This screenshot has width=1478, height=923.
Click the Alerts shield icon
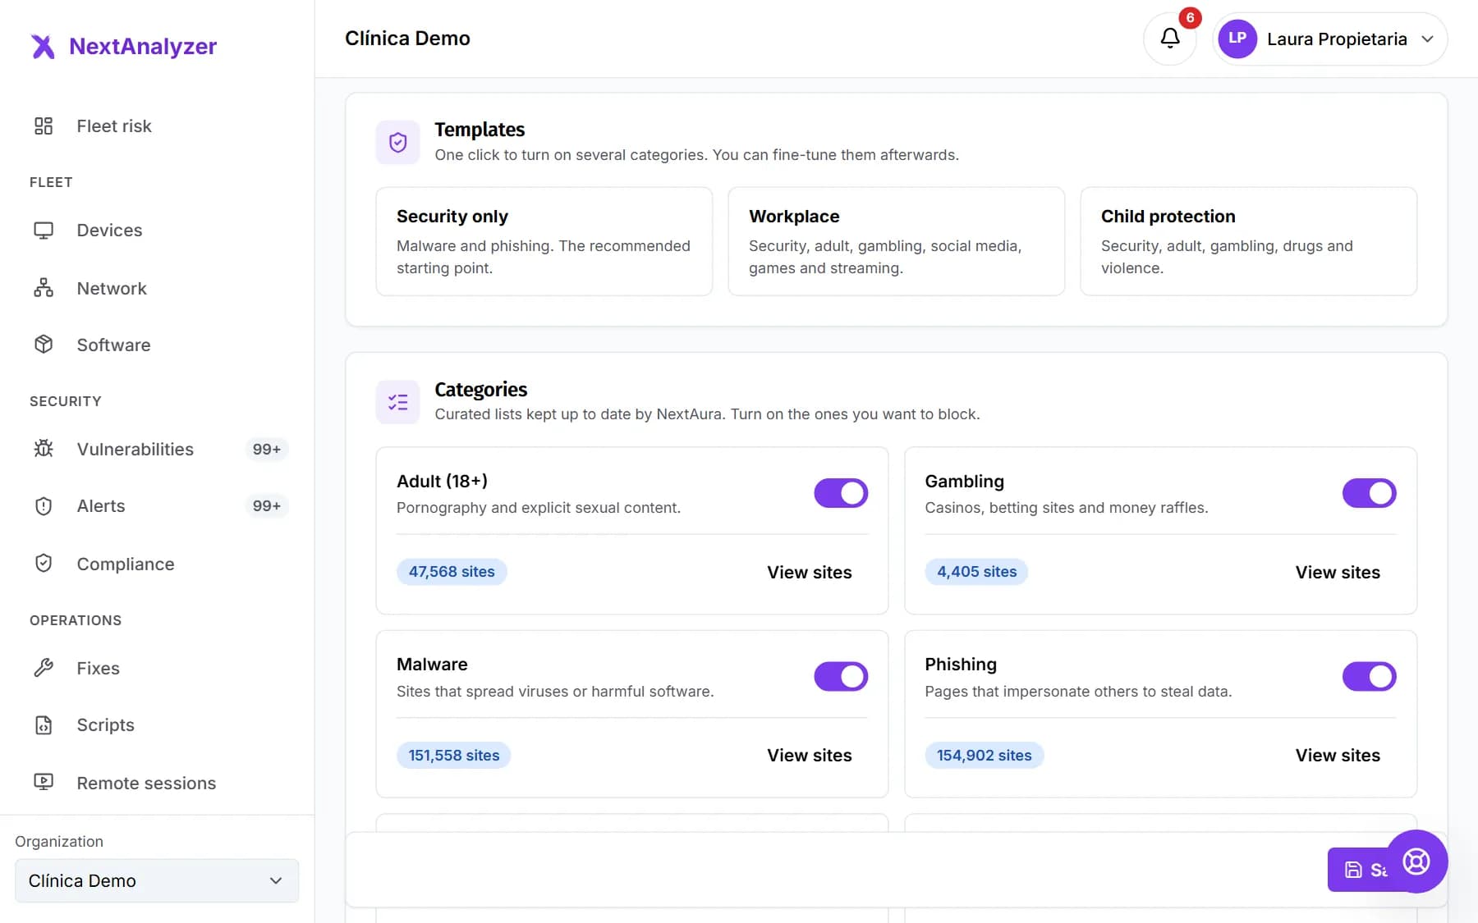click(44, 506)
